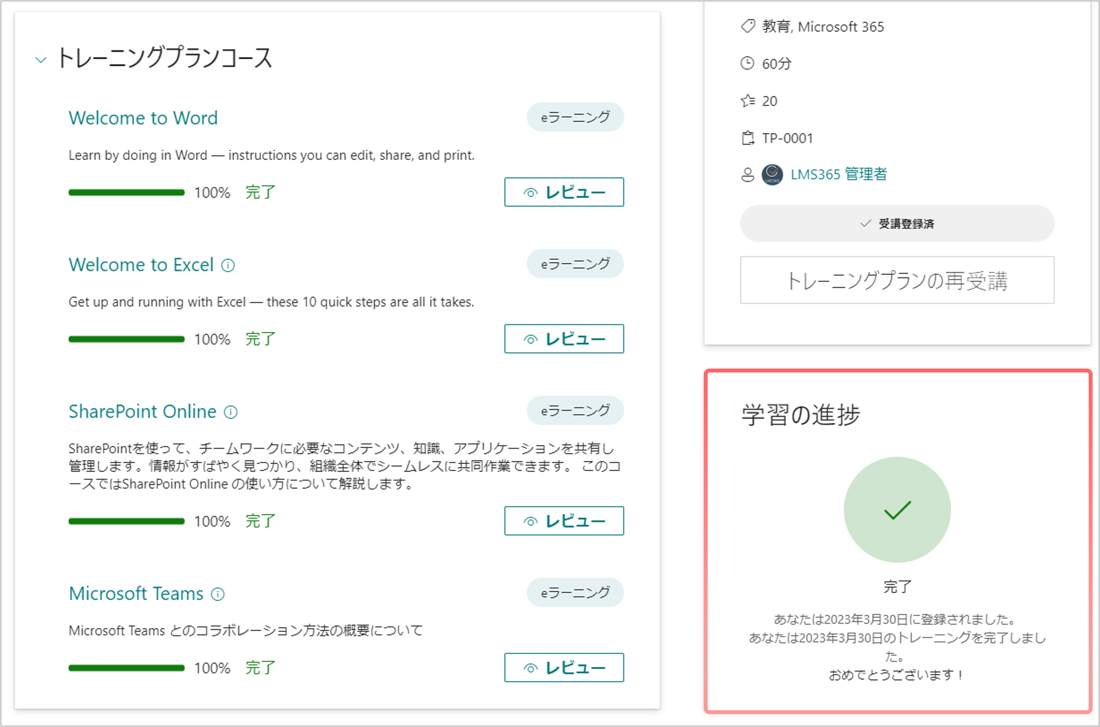This screenshot has height=727, width=1100.
Task: Open the Welcome to Word course link
Action: 143,118
